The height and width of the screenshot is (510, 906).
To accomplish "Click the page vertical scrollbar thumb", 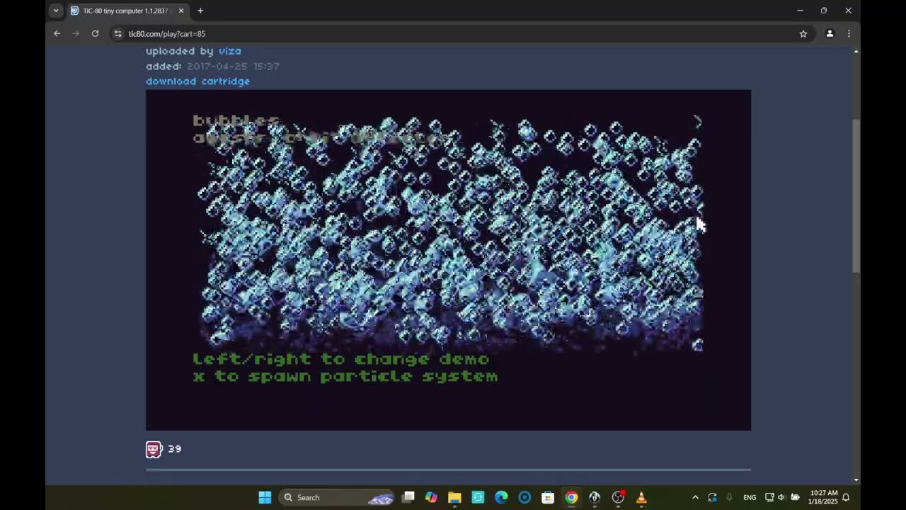I will tap(856, 196).
